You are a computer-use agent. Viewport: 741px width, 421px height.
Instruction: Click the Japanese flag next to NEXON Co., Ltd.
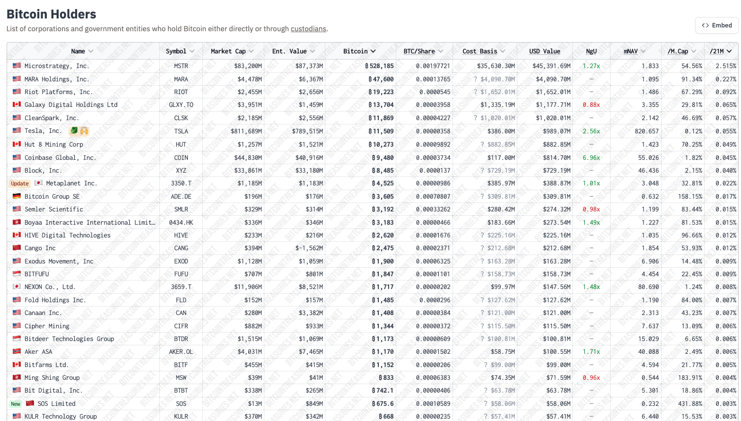click(17, 287)
